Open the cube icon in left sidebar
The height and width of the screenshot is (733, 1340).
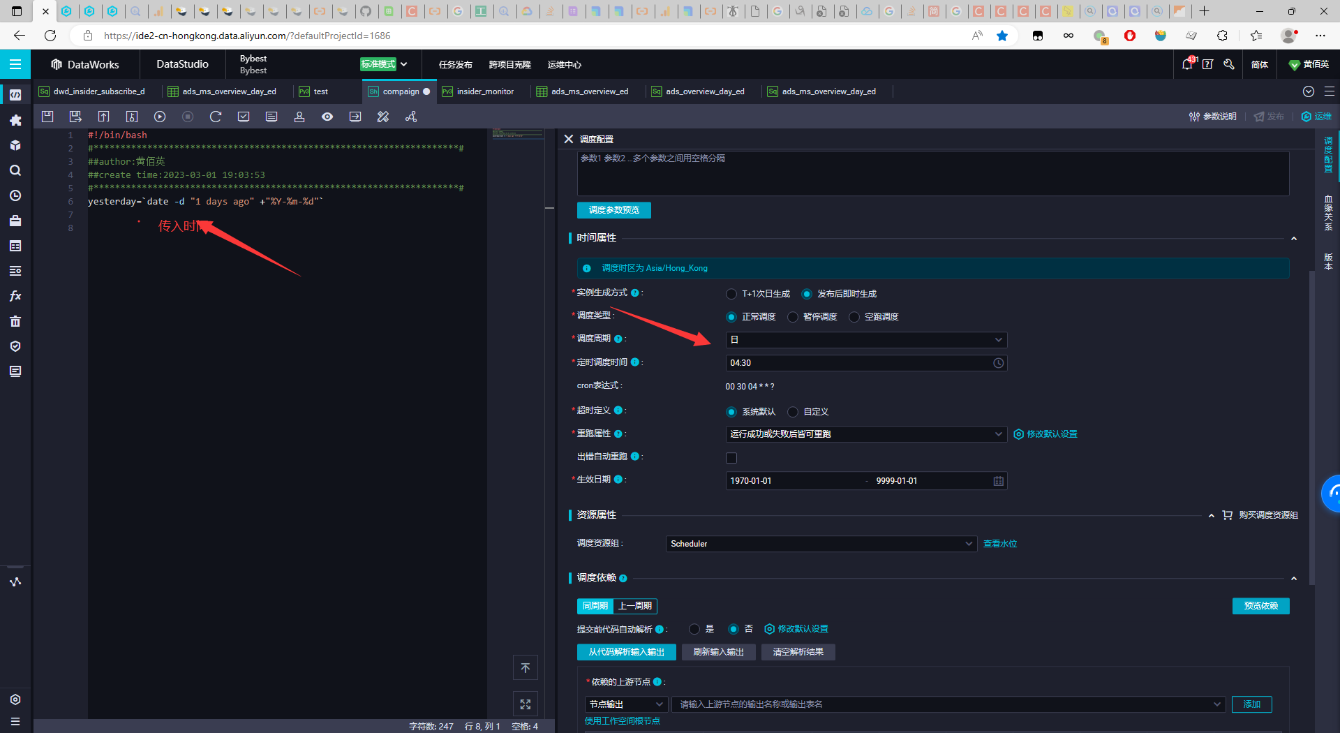[x=15, y=145]
